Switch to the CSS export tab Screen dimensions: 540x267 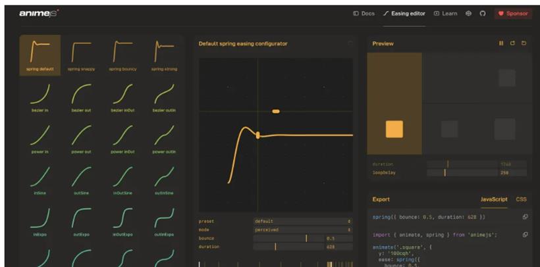point(521,199)
